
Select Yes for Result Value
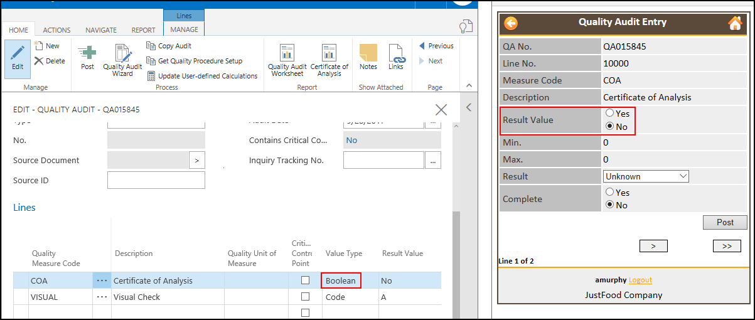[x=609, y=114]
